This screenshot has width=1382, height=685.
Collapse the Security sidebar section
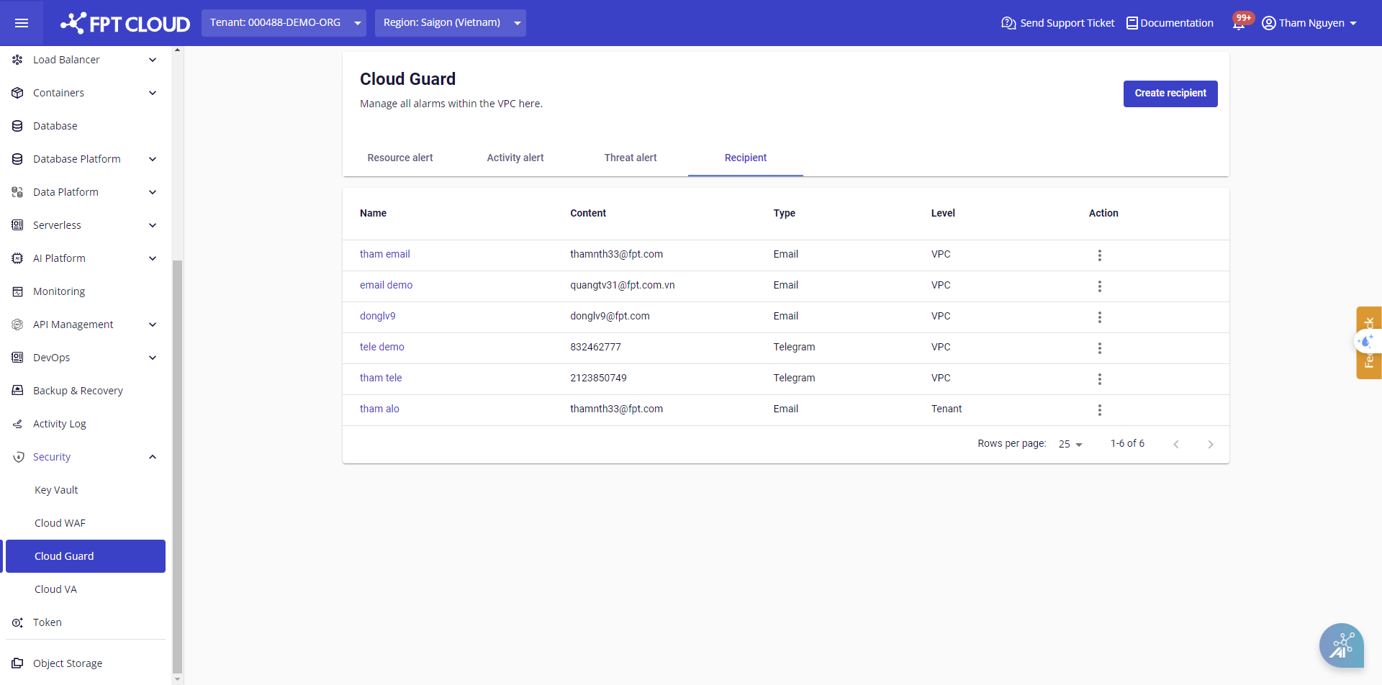[x=153, y=457]
